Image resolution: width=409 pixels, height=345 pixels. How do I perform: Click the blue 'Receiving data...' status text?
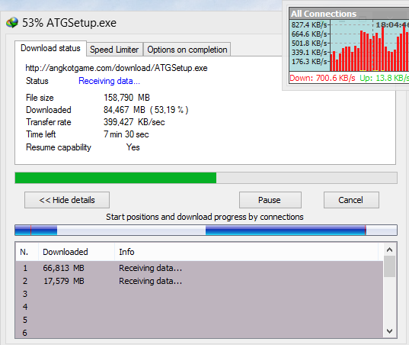pos(109,81)
